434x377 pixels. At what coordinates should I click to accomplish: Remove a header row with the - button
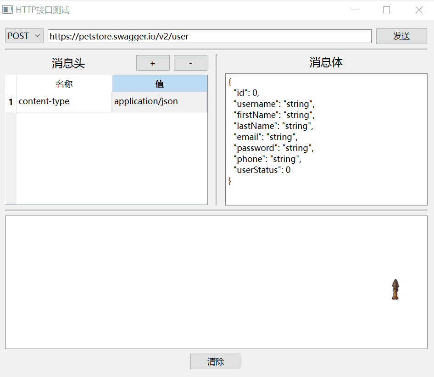190,63
